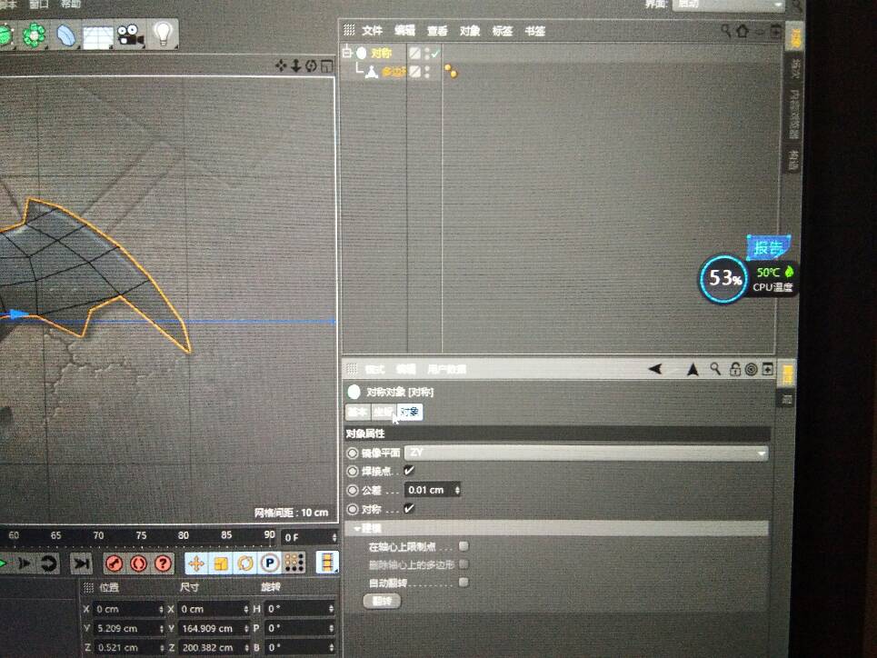Select the blue deformer icon in top toolbar
This screenshot has height=658, width=877.
66,35
